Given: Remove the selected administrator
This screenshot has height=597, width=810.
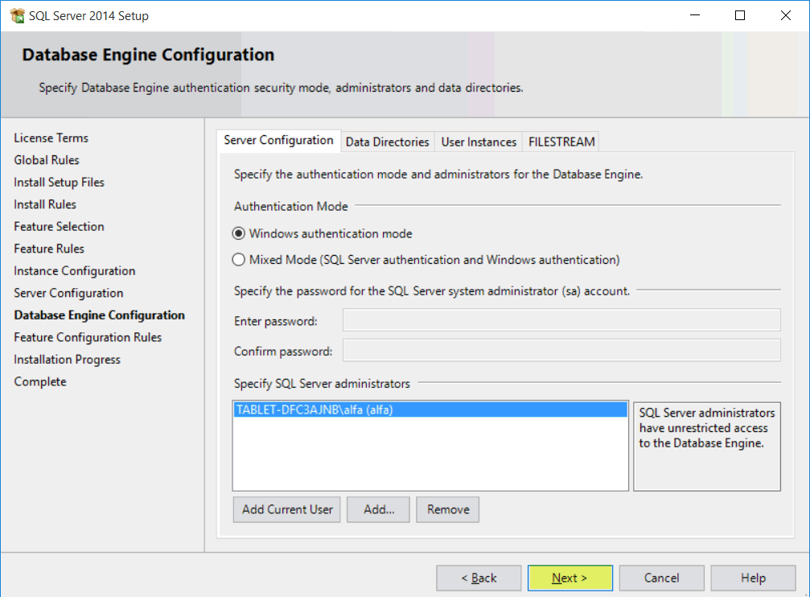Looking at the screenshot, I should 448,509.
